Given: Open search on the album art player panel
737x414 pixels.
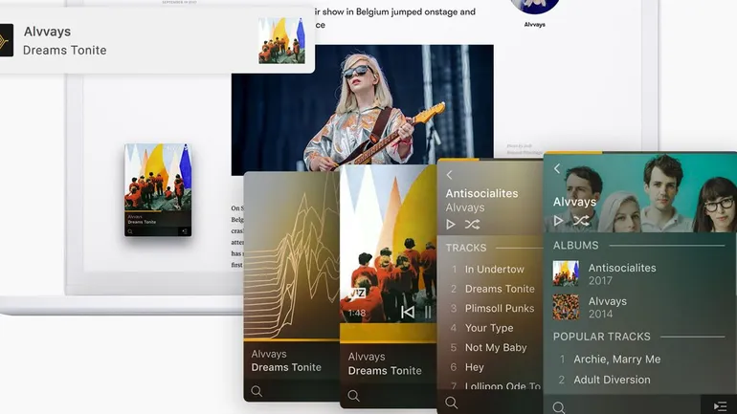Looking at the screenshot, I should coord(353,395).
